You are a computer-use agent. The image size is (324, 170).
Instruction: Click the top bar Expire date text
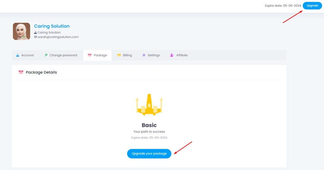coord(283,6)
